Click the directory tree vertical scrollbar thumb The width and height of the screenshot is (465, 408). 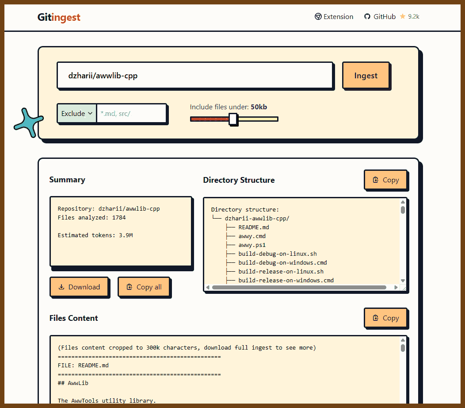click(x=403, y=210)
